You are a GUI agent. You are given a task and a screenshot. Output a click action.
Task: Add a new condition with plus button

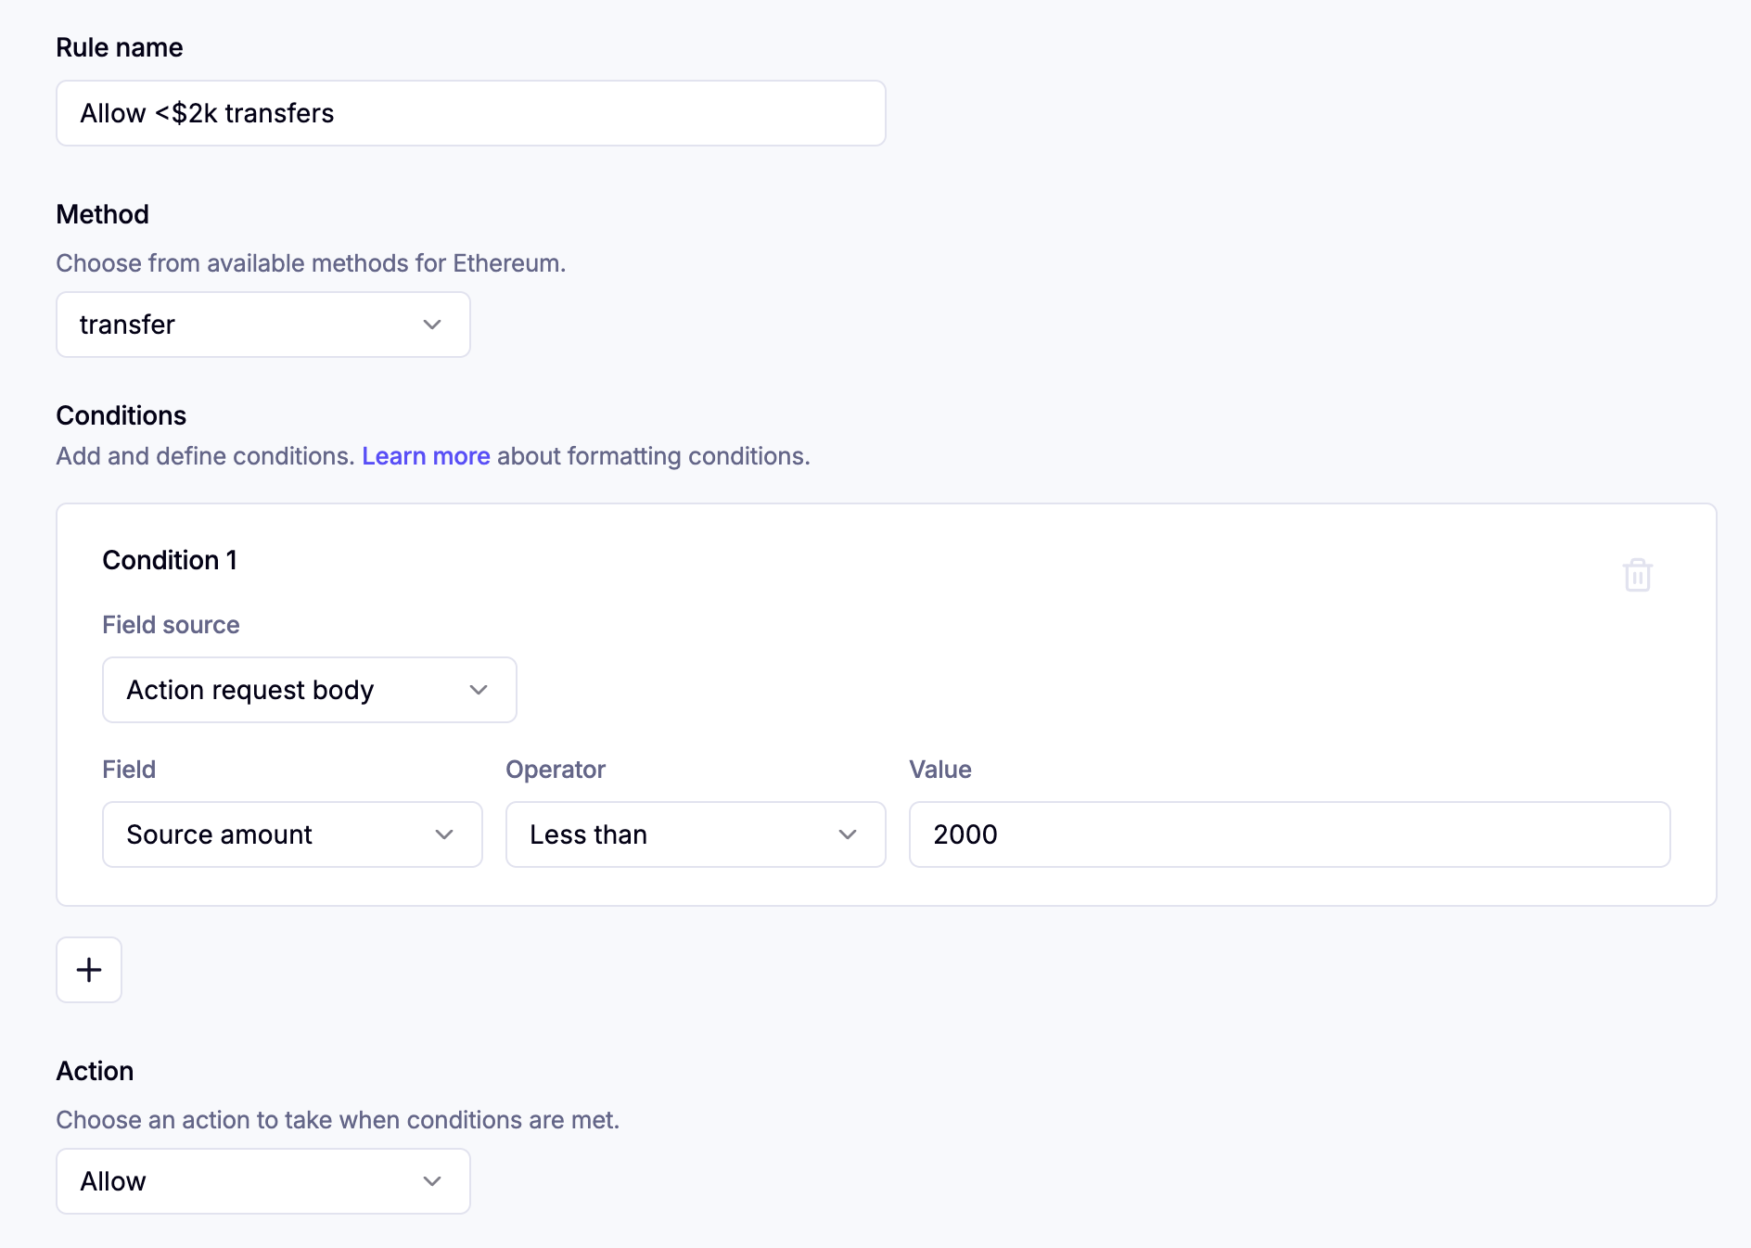[89, 970]
